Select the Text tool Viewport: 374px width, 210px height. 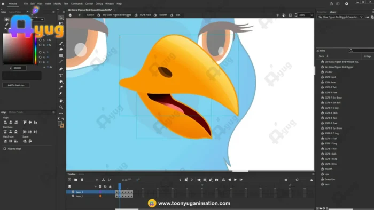pos(61,75)
